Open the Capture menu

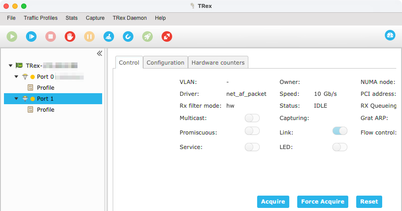[95, 18]
